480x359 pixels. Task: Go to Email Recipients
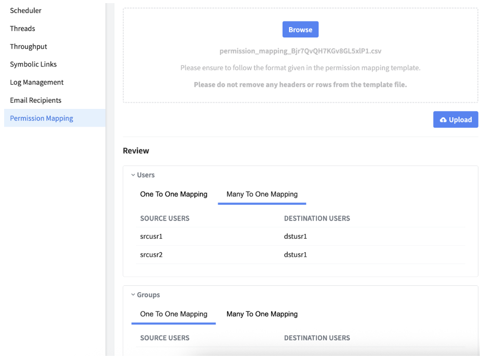(x=35, y=100)
